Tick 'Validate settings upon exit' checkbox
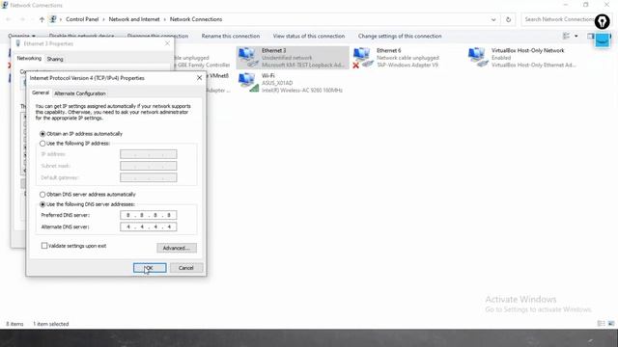Screen dimensions: 618x347 click(x=44, y=246)
